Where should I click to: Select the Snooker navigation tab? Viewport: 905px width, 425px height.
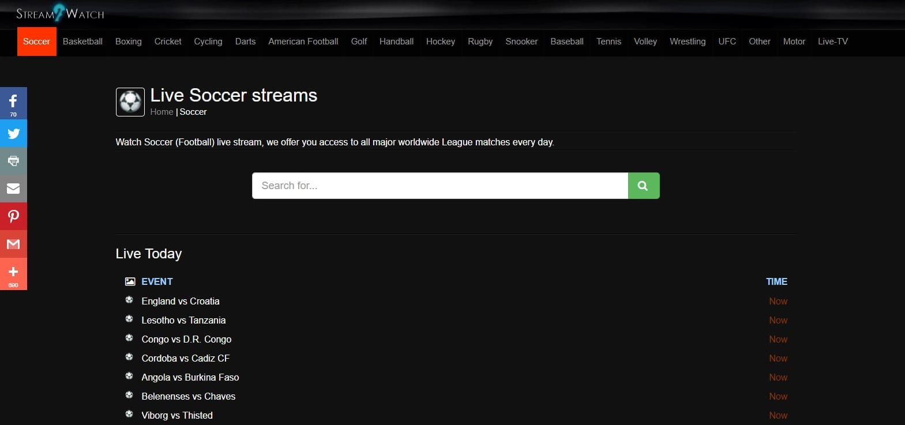point(521,42)
